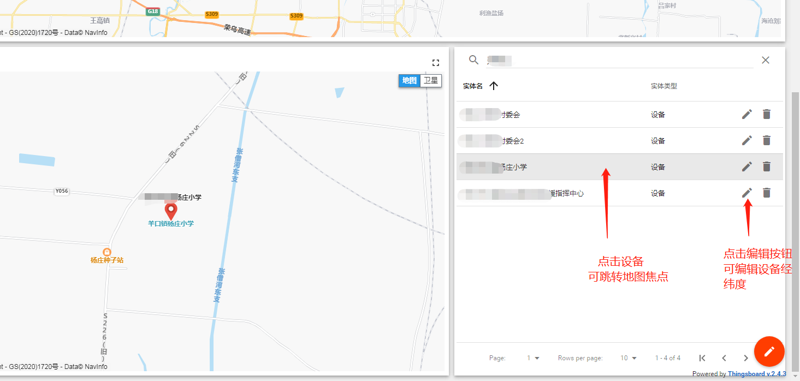Viewport: 800px width, 381px height.
Task: Switch map to 卫星 satellite view
Action: coord(431,81)
